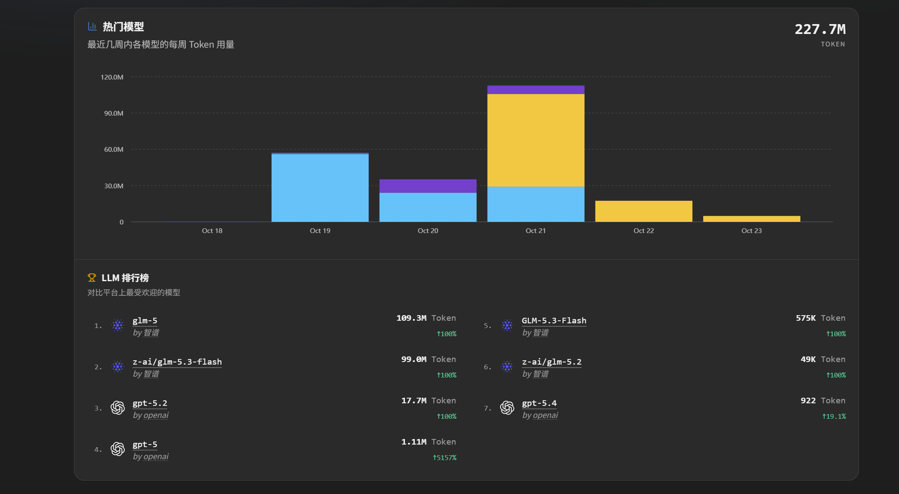Click the Zhipu icon next to GLM-5.3-Flash
Image resolution: width=899 pixels, height=494 pixels.
[x=507, y=325]
